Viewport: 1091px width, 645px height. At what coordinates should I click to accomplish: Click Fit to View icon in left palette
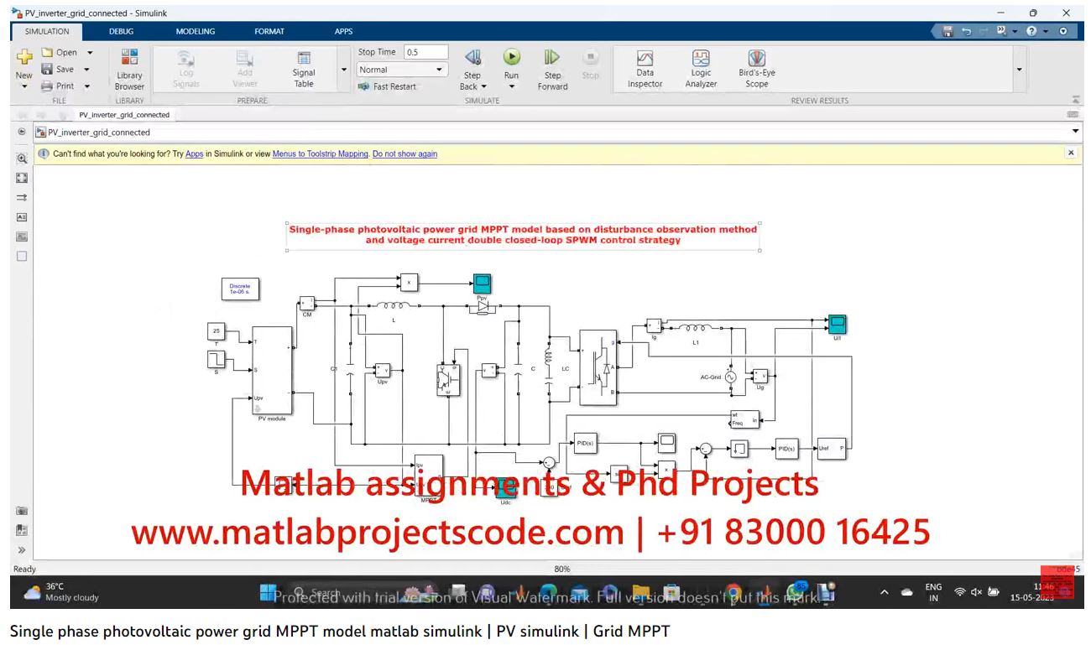point(22,178)
